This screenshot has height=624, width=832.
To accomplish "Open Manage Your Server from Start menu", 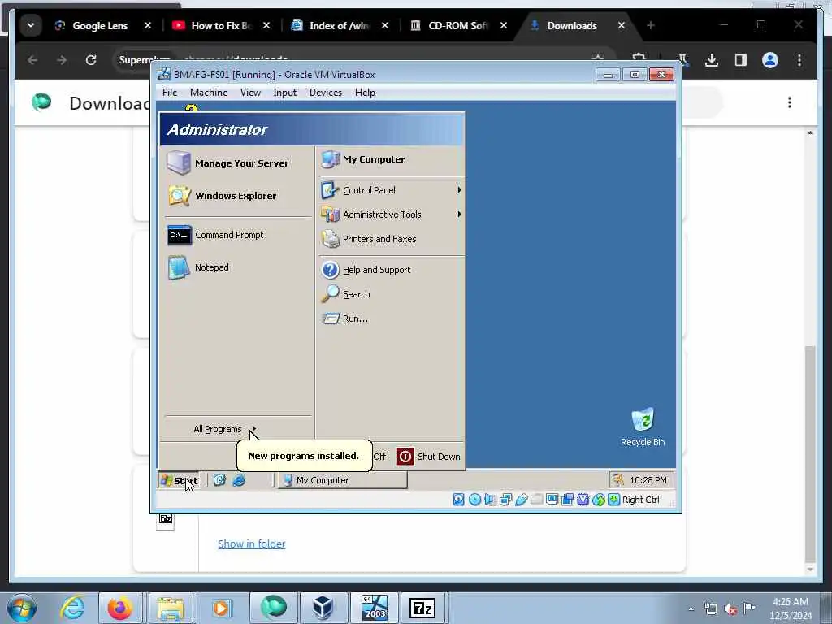I will click(228, 162).
